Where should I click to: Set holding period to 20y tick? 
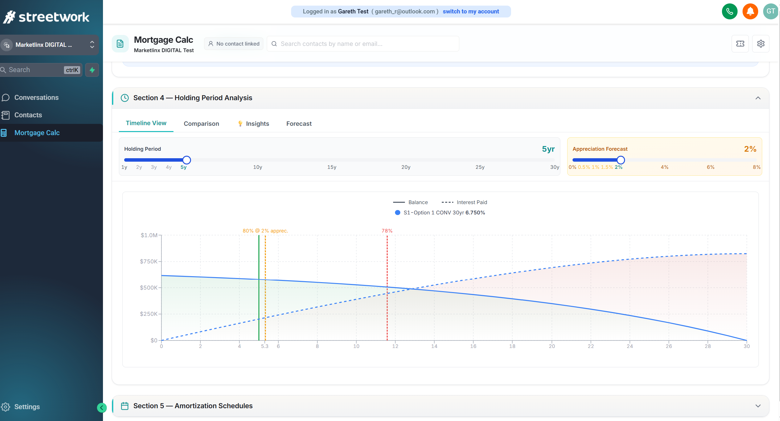[406, 167]
